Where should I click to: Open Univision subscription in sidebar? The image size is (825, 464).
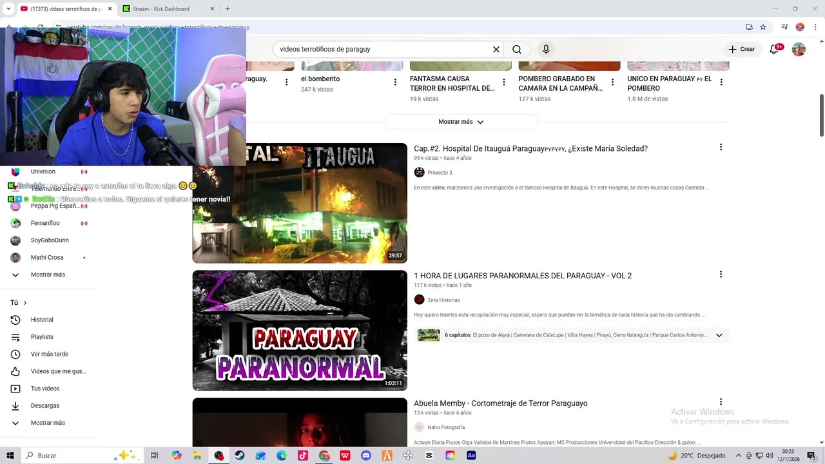coord(49,171)
